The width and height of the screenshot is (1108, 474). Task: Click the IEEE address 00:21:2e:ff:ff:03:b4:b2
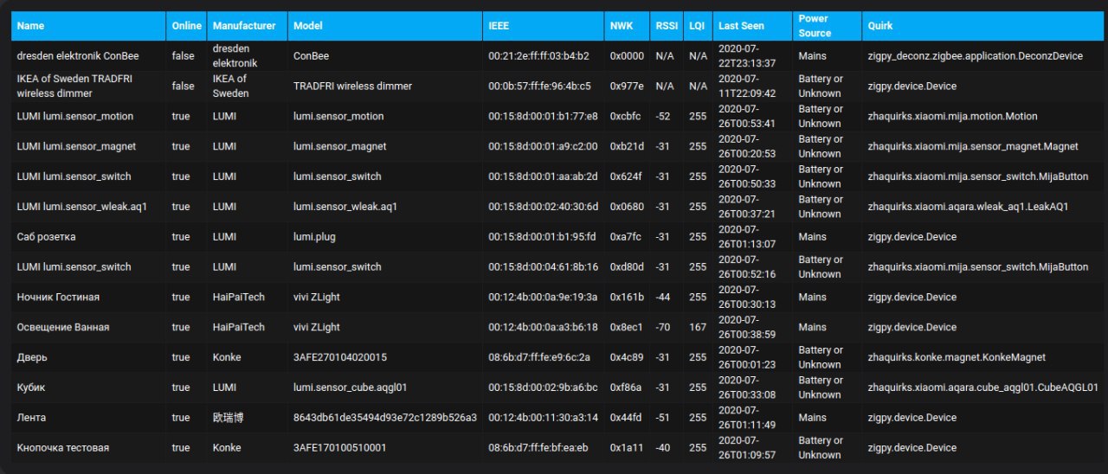pos(538,56)
